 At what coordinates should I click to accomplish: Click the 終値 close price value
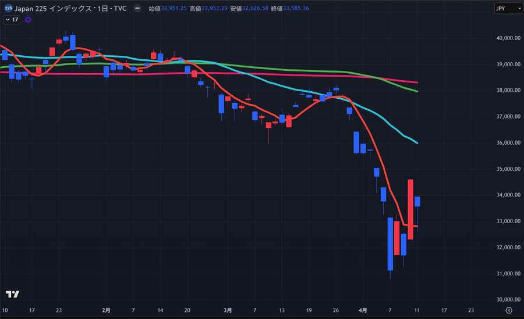point(296,9)
